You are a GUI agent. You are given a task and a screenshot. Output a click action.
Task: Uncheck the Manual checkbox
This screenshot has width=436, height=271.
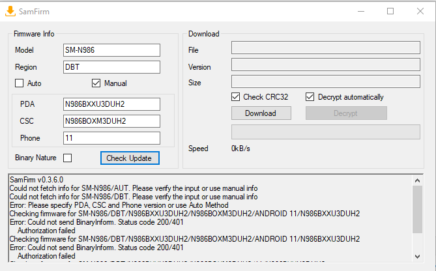coord(96,83)
